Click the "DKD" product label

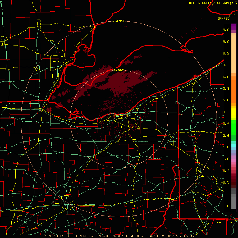pyautogui.click(x=232, y=16)
